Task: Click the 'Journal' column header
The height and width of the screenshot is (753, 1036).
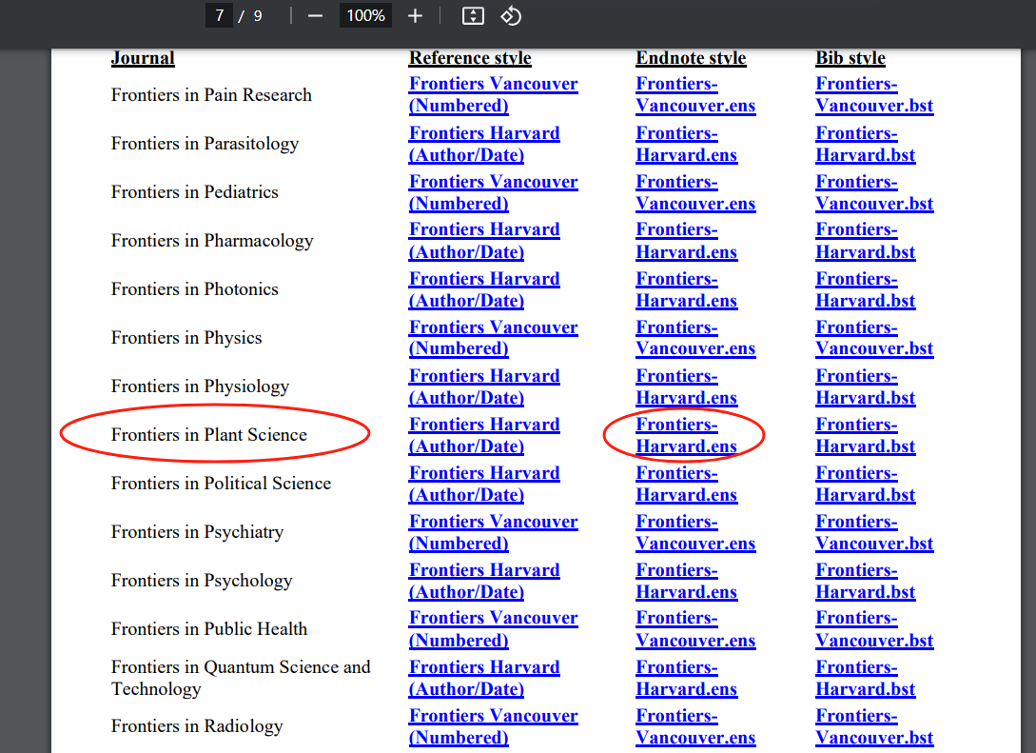Action: (x=143, y=58)
